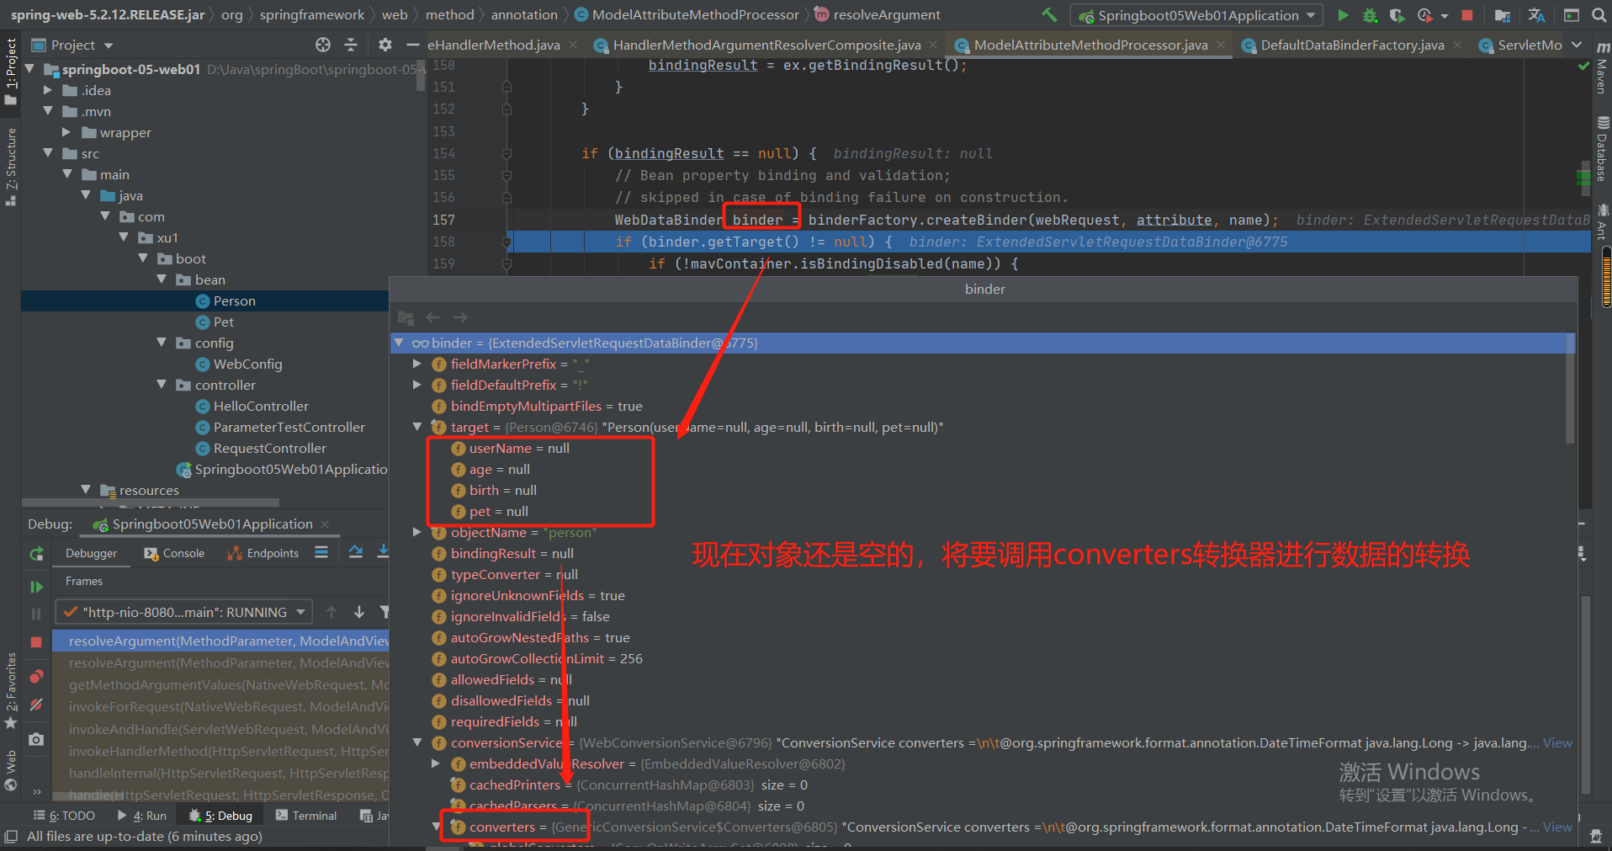The width and height of the screenshot is (1612, 851).
Task: Open the Database side panel
Action: (x=1602, y=149)
